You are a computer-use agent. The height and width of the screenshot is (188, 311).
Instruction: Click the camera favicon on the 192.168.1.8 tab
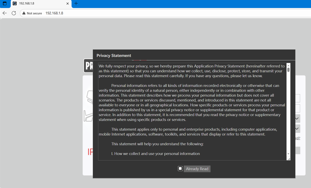(15, 4)
